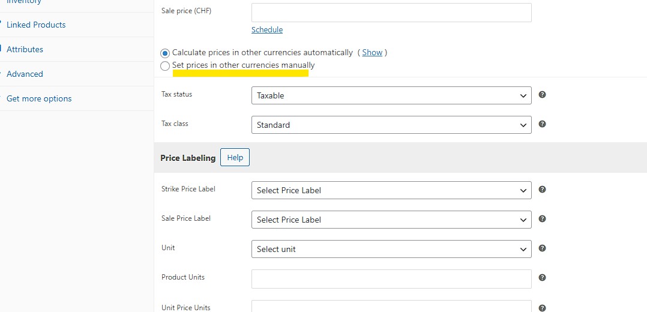Open the Select unit dropdown
The height and width of the screenshot is (312, 647).
[391, 249]
